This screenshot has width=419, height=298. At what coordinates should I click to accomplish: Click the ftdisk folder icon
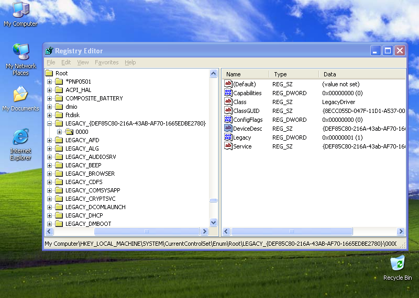(x=59, y=115)
